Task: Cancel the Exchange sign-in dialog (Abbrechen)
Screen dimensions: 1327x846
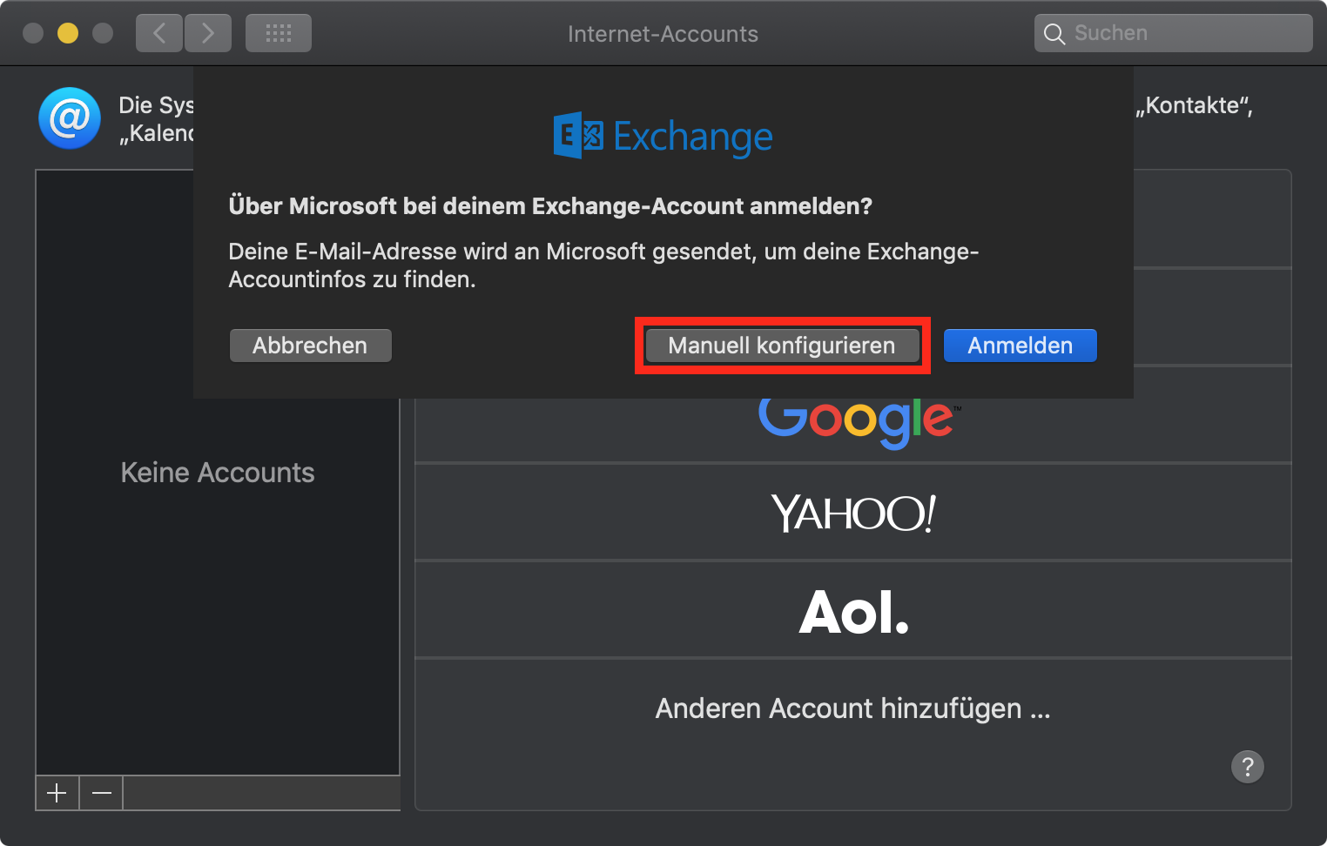Action: pos(311,346)
